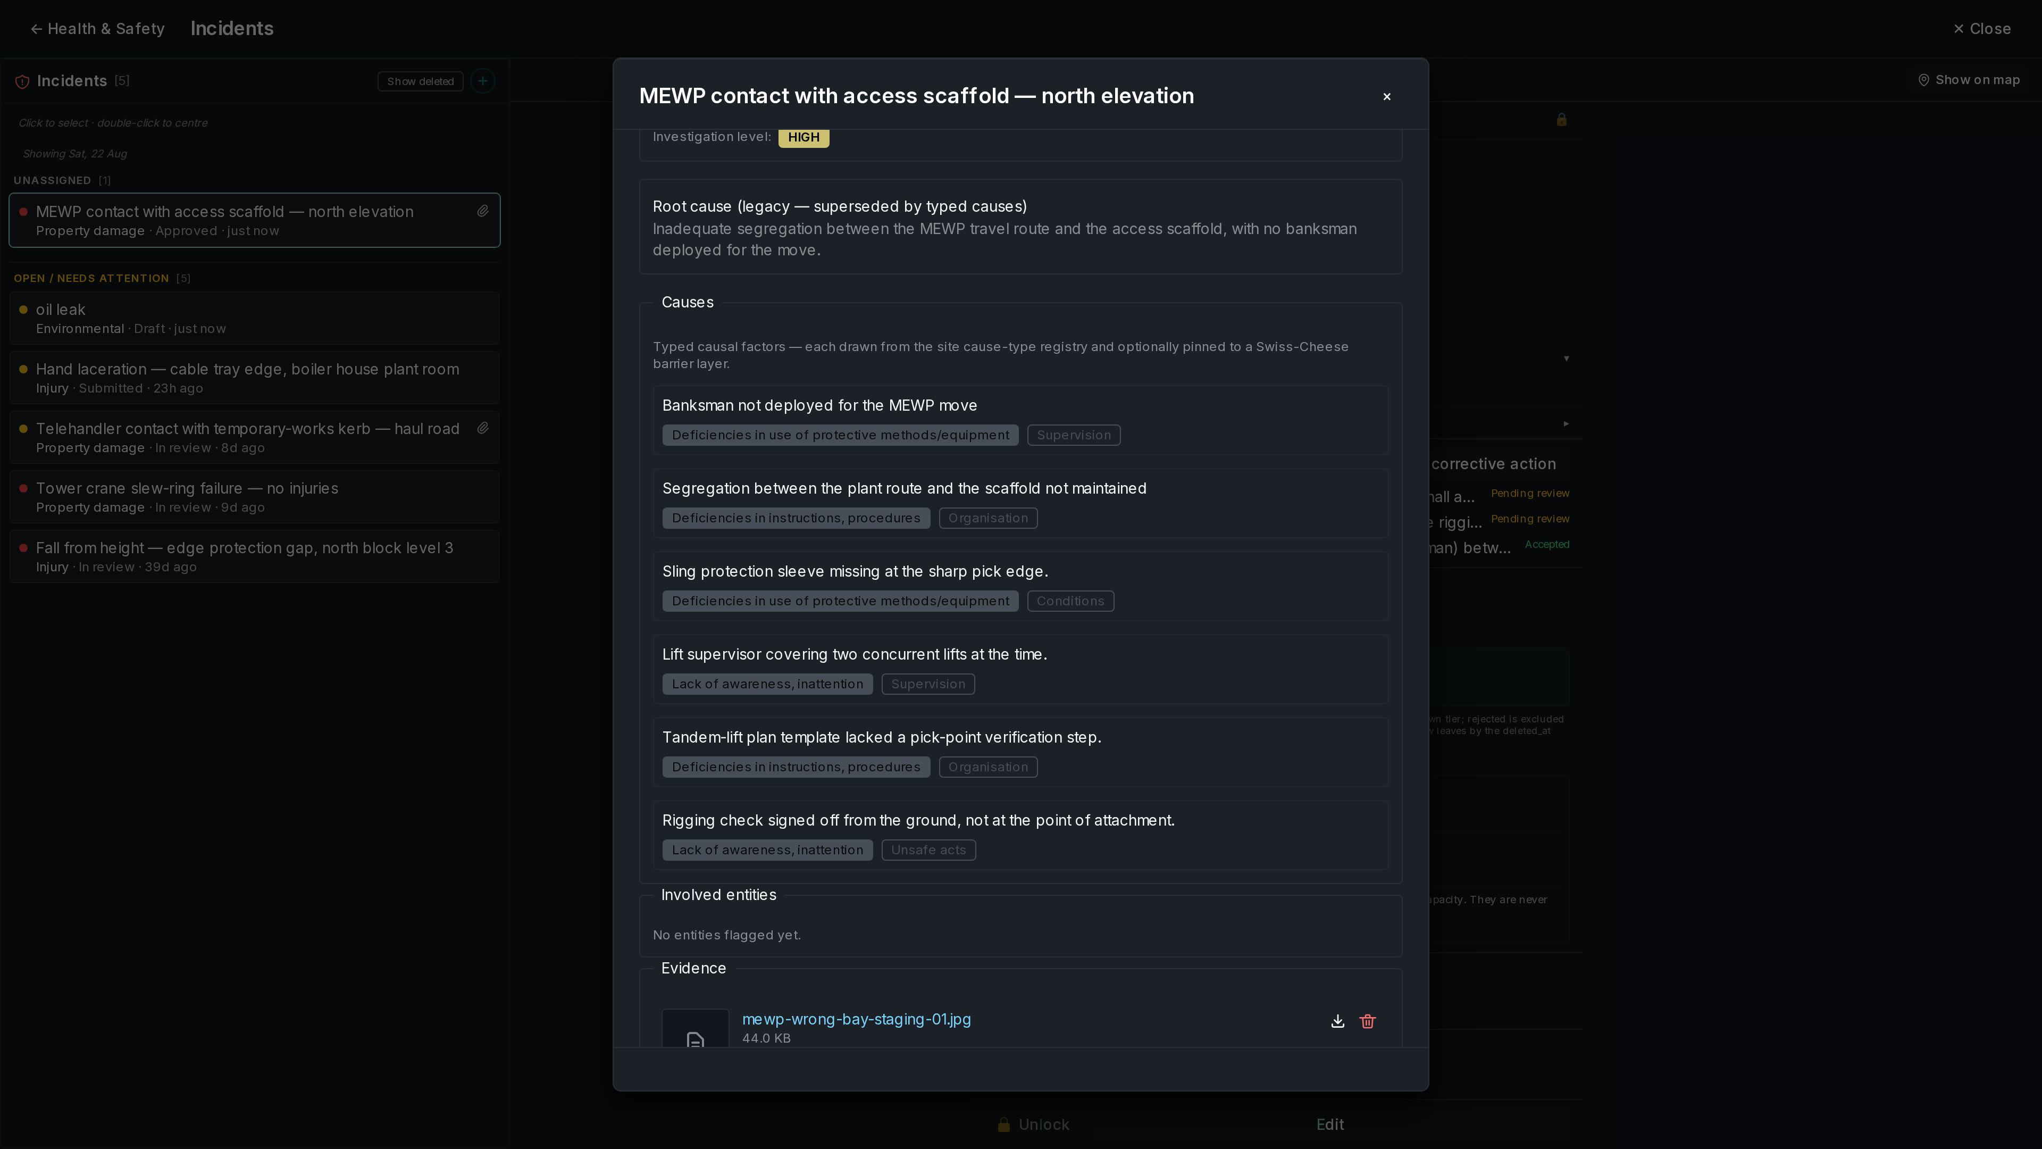Click the HIGH investigation level badge
The height and width of the screenshot is (1149, 2042).
point(803,137)
